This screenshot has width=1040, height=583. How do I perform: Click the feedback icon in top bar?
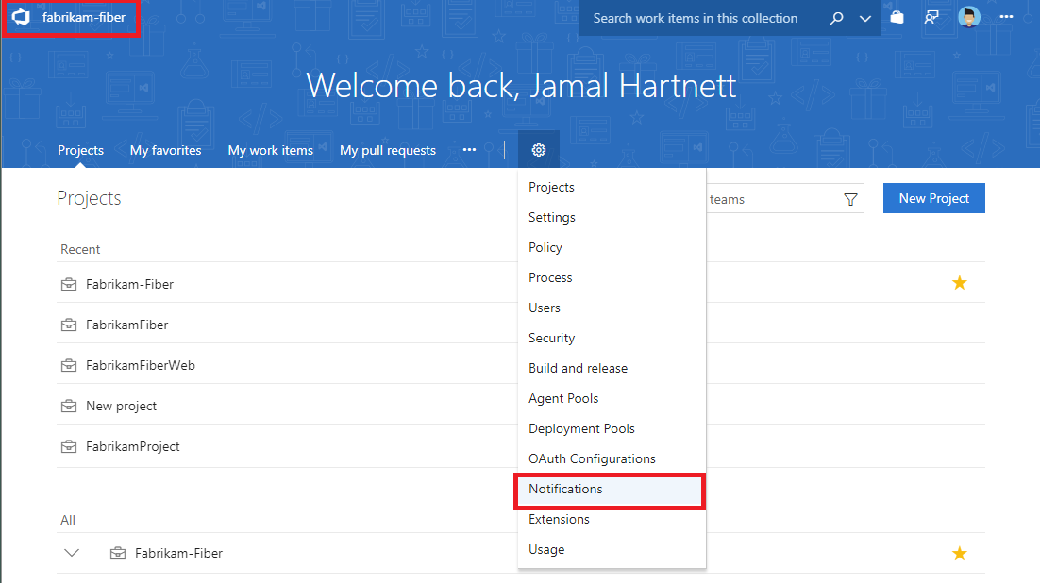coord(933,18)
